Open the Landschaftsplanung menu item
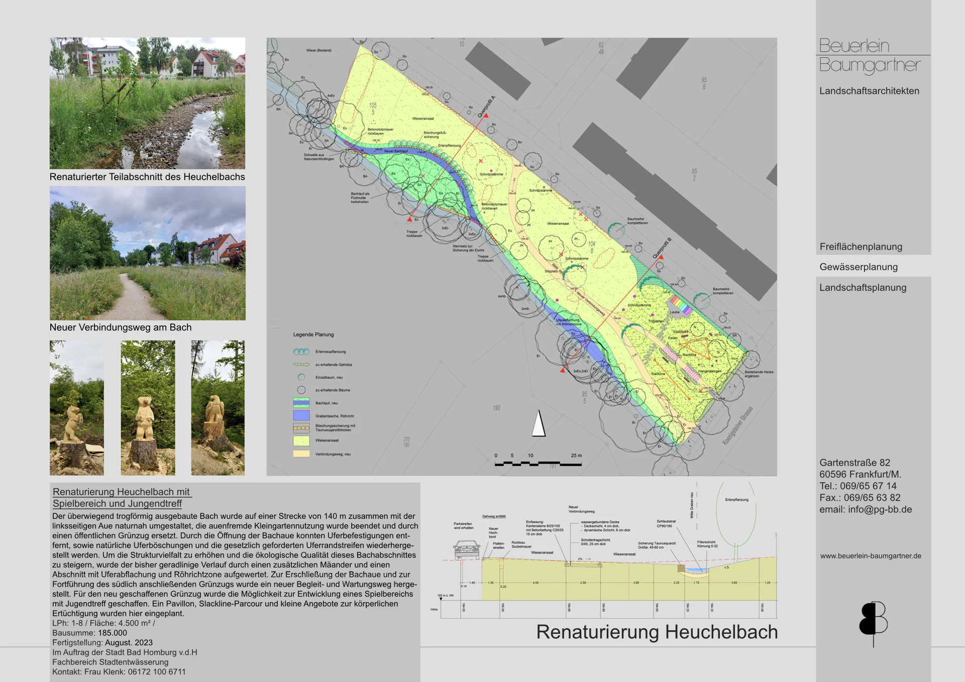 [x=863, y=288]
